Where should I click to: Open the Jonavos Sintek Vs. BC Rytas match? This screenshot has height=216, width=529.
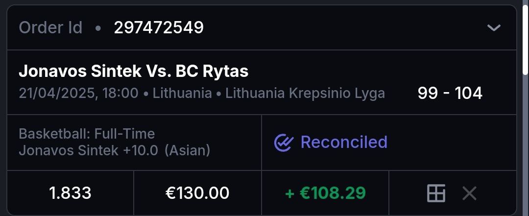(x=133, y=72)
